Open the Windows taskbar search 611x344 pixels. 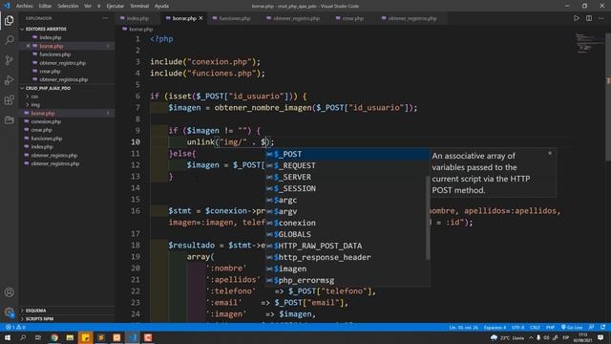(x=23, y=337)
